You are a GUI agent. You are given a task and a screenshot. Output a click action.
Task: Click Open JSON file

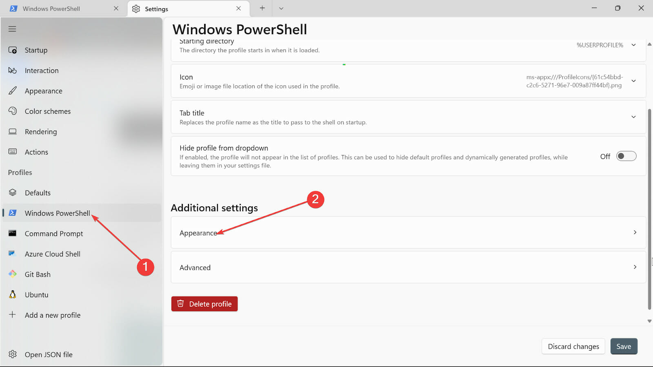tap(82, 354)
